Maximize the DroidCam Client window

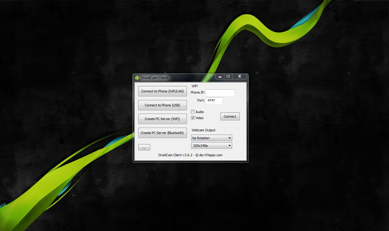click(229, 77)
